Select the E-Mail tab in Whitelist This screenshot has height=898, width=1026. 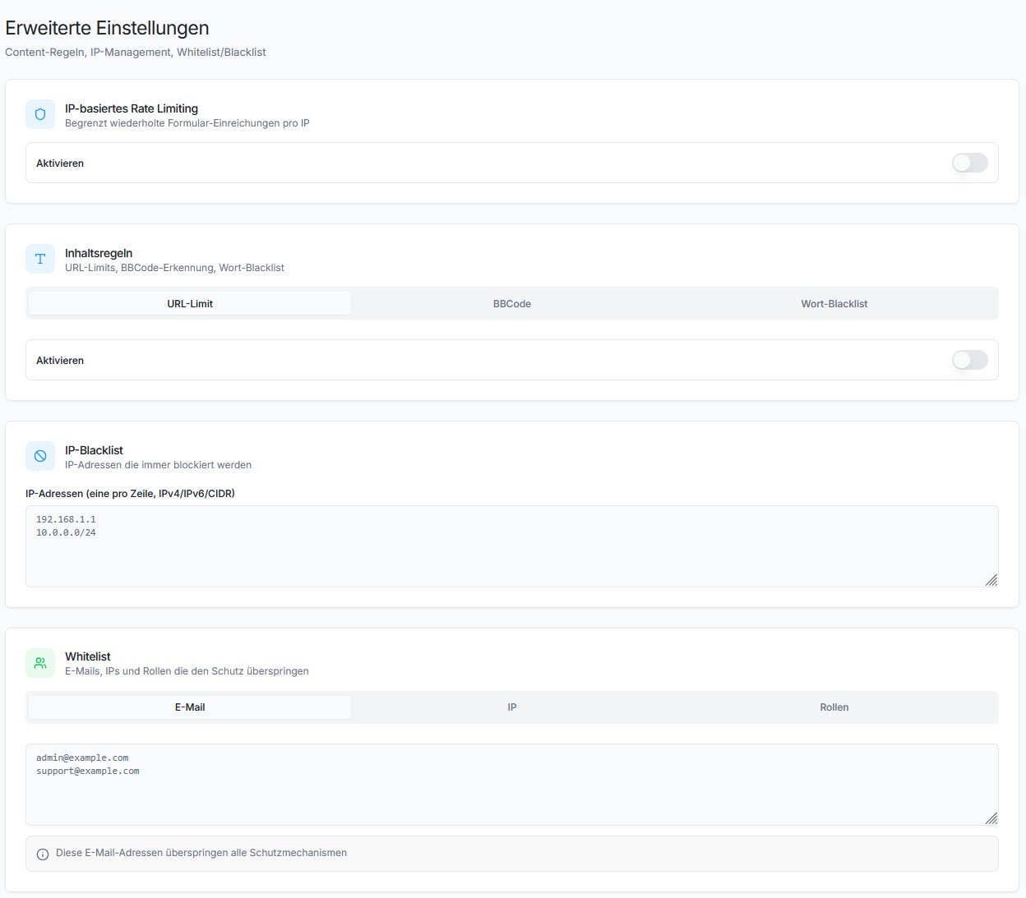click(x=188, y=707)
